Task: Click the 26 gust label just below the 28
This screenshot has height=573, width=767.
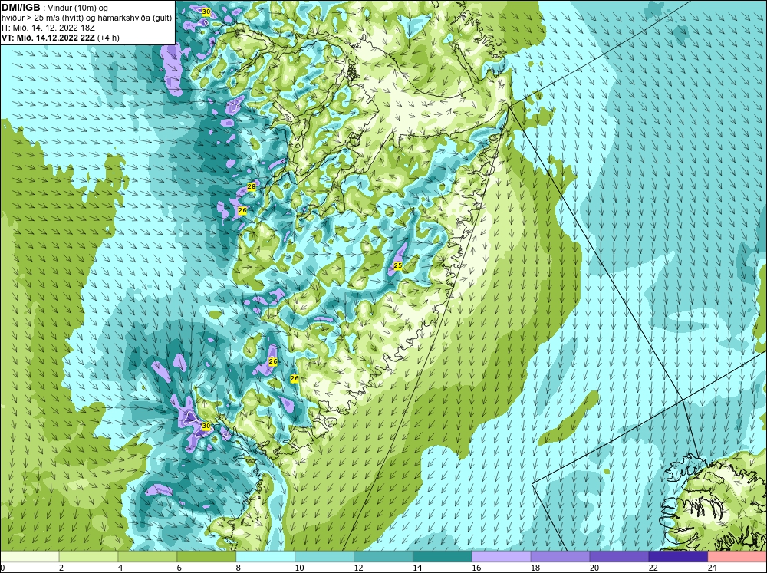Action: pyautogui.click(x=242, y=210)
